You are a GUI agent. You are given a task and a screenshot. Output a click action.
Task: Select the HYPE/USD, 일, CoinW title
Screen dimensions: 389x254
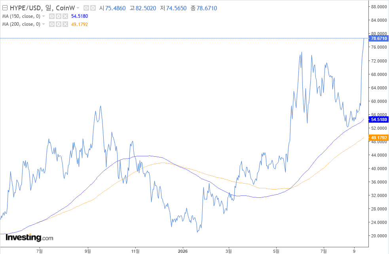tap(42, 8)
